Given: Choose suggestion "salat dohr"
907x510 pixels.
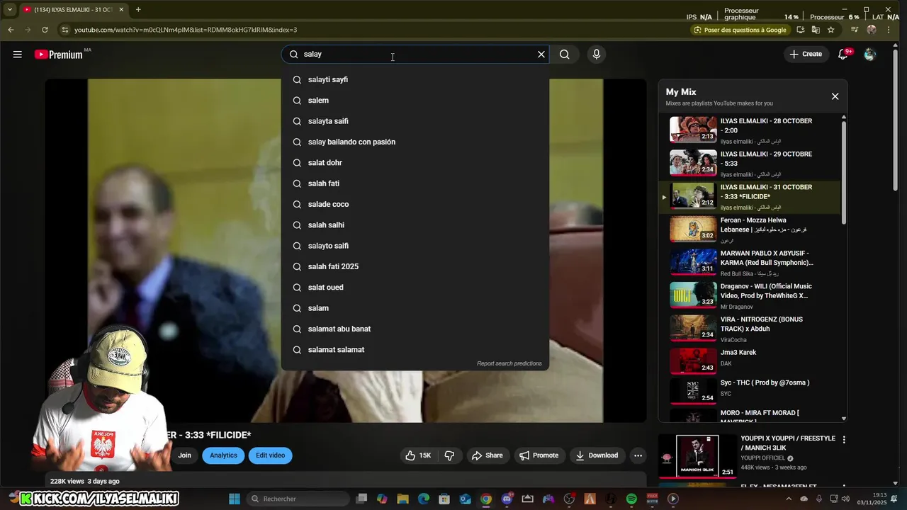Looking at the screenshot, I should pyautogui.click(x=415, y=163).
